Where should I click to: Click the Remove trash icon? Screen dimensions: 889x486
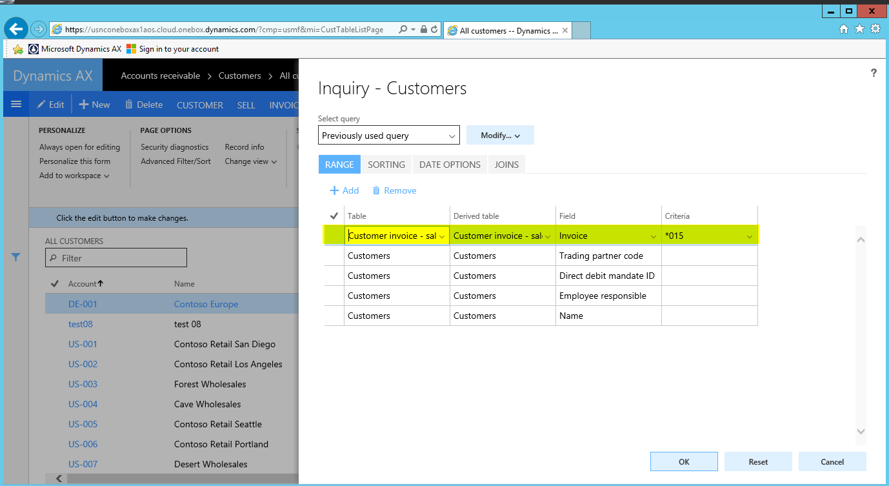[x=375, y=190]
